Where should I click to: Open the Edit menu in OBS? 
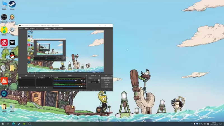pyautogui.click(x=27, y=29)
